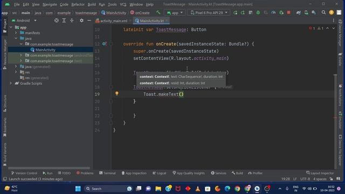
Task: Go to next highlighted error arrow
Action: click(x=334, y=28)
